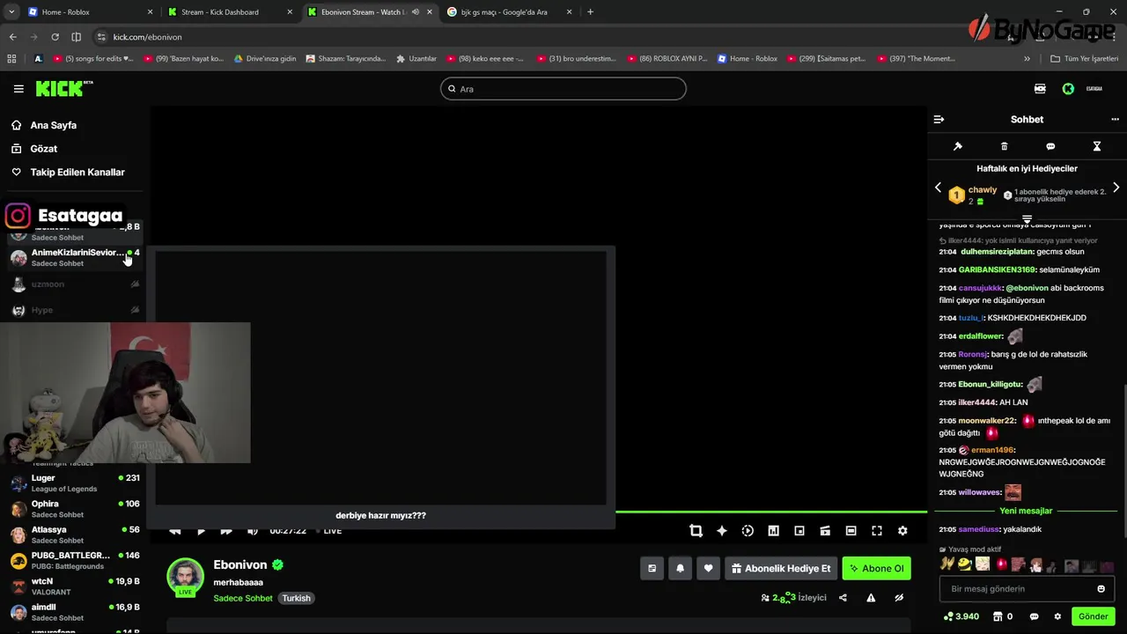Click the green Abone Ol button

[x=876, y=569]
